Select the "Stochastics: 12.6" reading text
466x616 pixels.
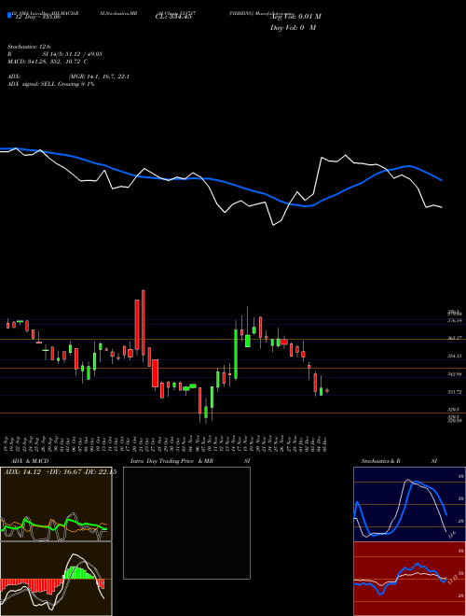(29, 47)
